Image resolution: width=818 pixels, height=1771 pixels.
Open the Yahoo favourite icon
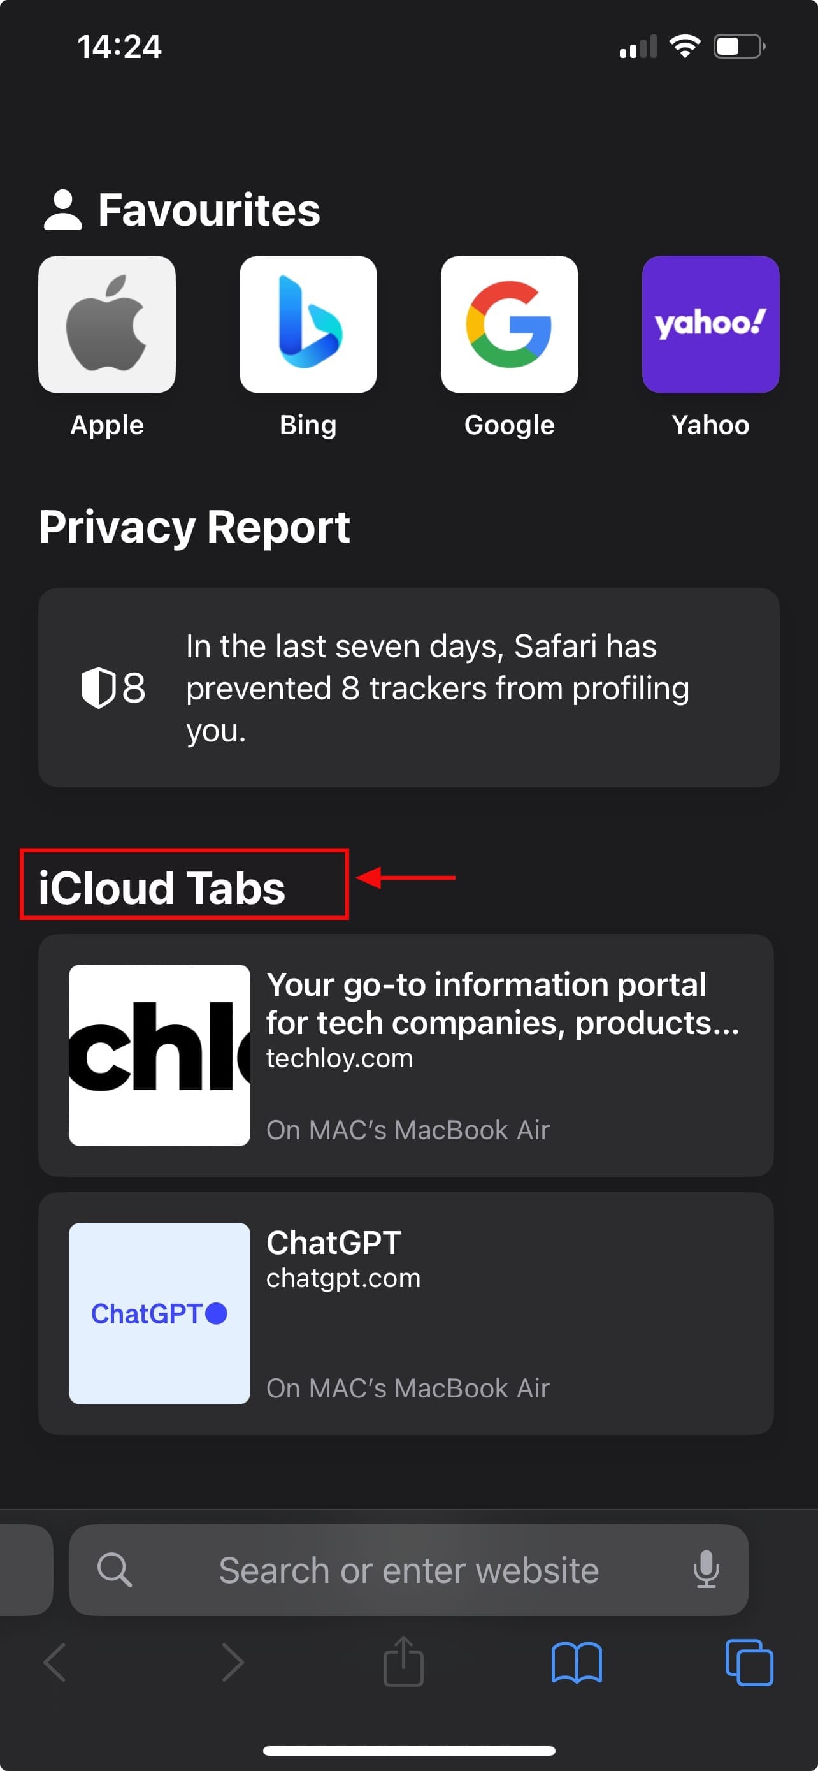pos(710,324)
